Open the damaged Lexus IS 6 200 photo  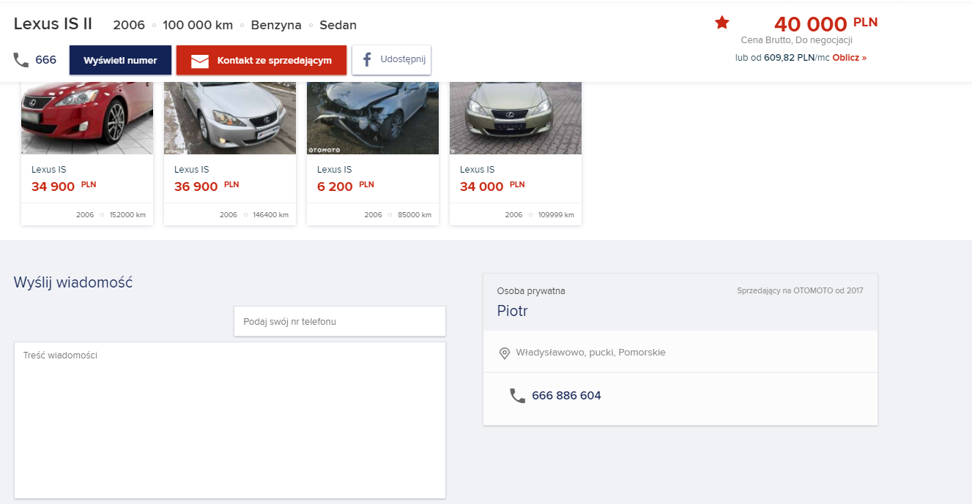(373, 118)
